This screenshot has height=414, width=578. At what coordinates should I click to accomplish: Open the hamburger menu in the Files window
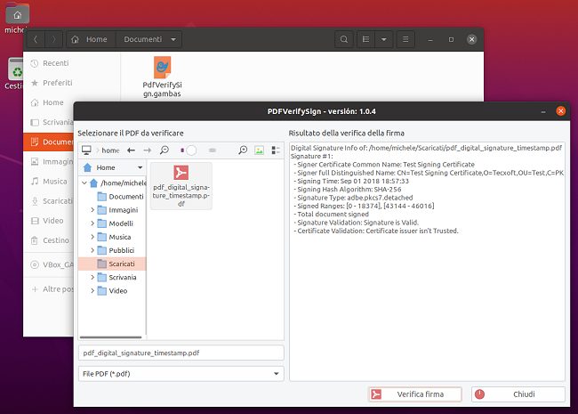point(405,39)
